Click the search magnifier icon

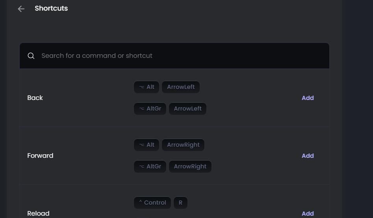(x=31, y=56)
